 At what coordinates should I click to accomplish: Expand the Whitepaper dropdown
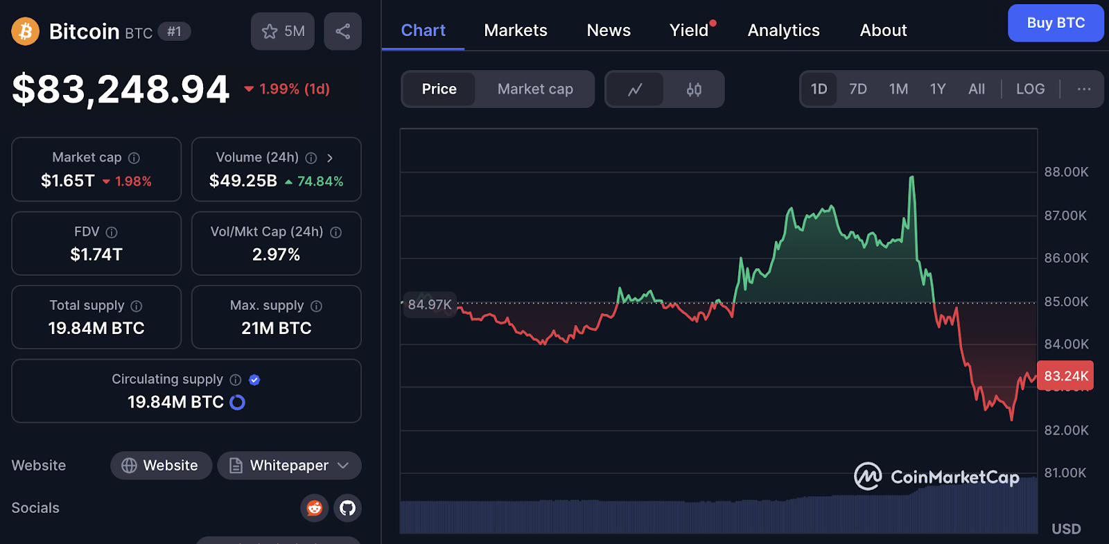point(343,466)
